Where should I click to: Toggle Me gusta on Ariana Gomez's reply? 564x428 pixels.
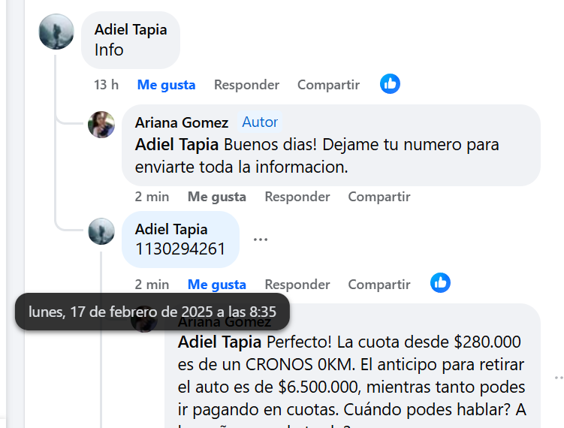click(217, 197)
